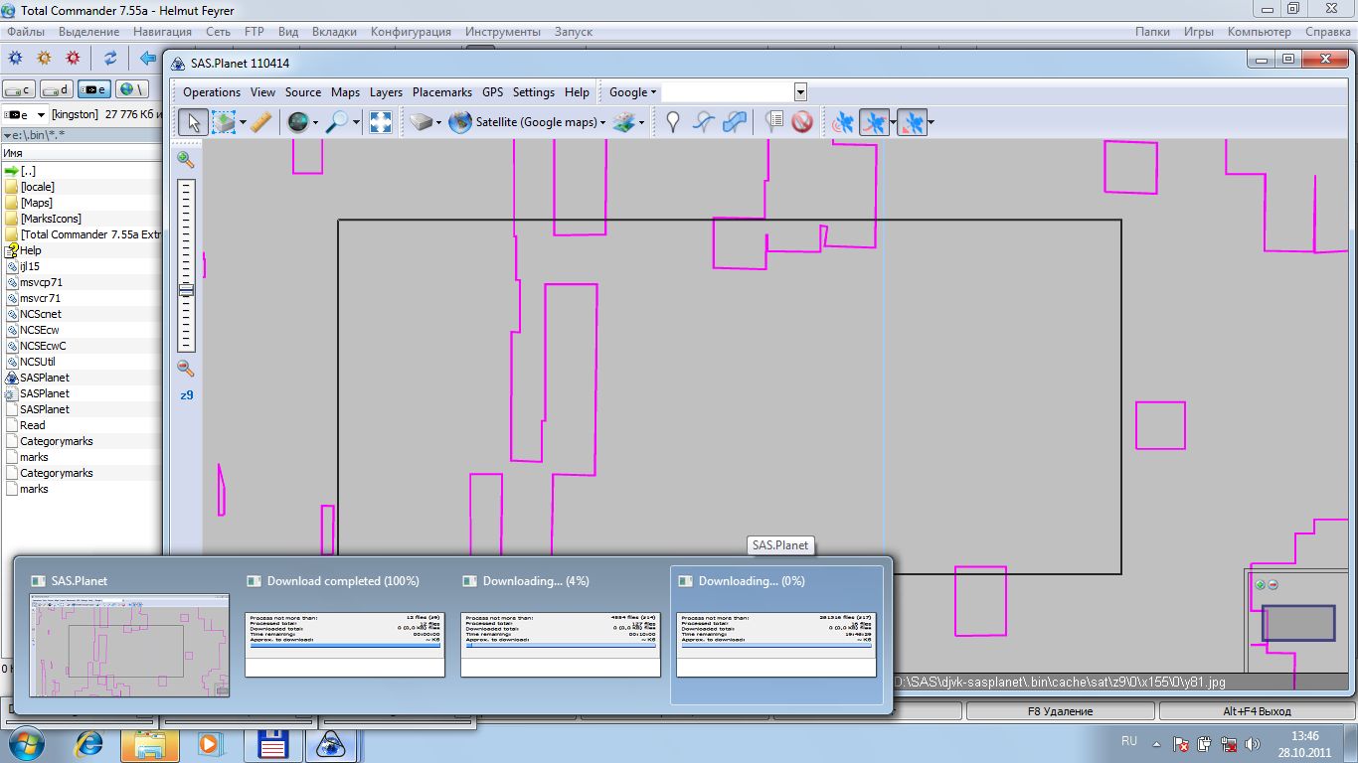The height and width of the screenshot is (763, 1358).
Task: Click the ruler distance measurement tool
Action: point(260,122)
